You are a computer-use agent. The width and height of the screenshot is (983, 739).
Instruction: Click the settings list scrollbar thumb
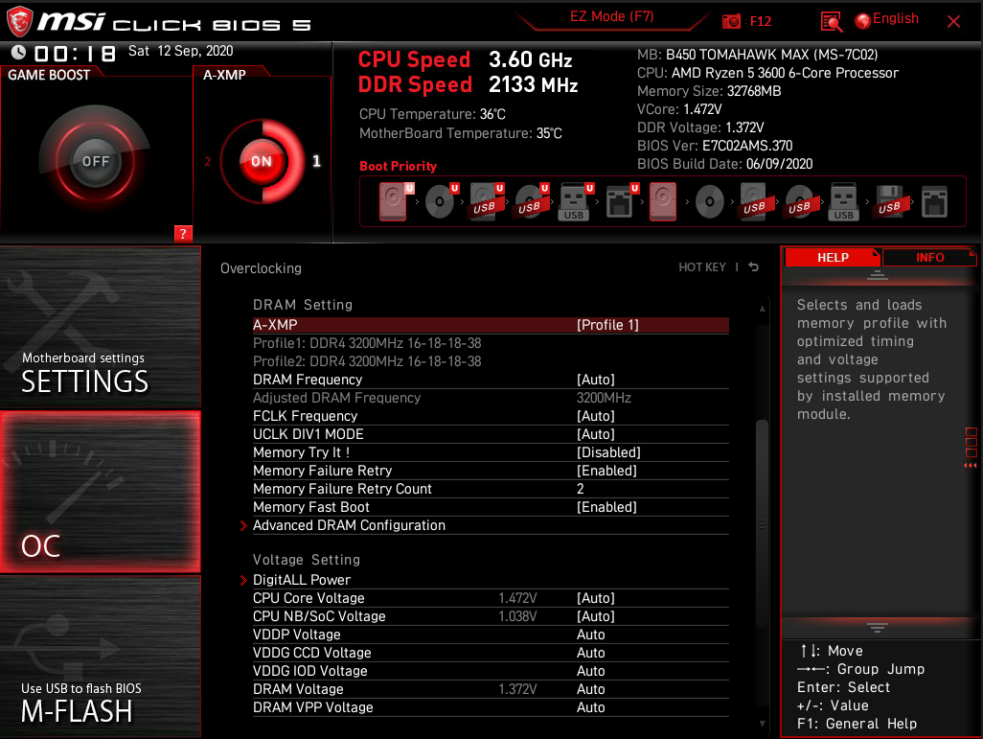[763, 523]
